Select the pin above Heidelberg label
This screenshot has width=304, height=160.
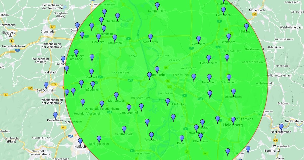point(233,121)
